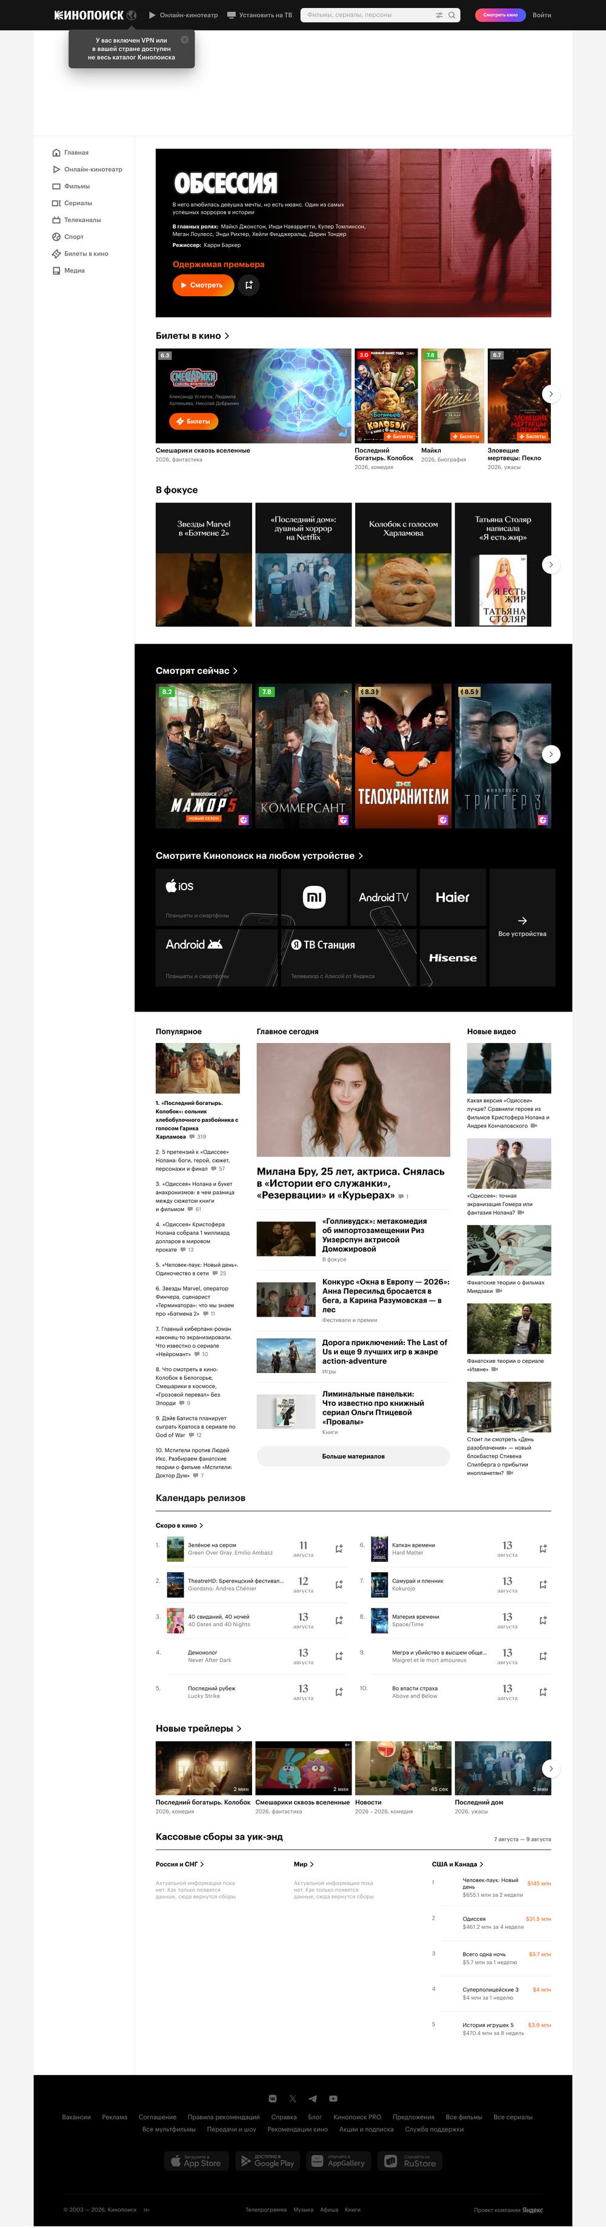Open the VK social icon in footer
606x2228 pixels.
coord(273,2098)
